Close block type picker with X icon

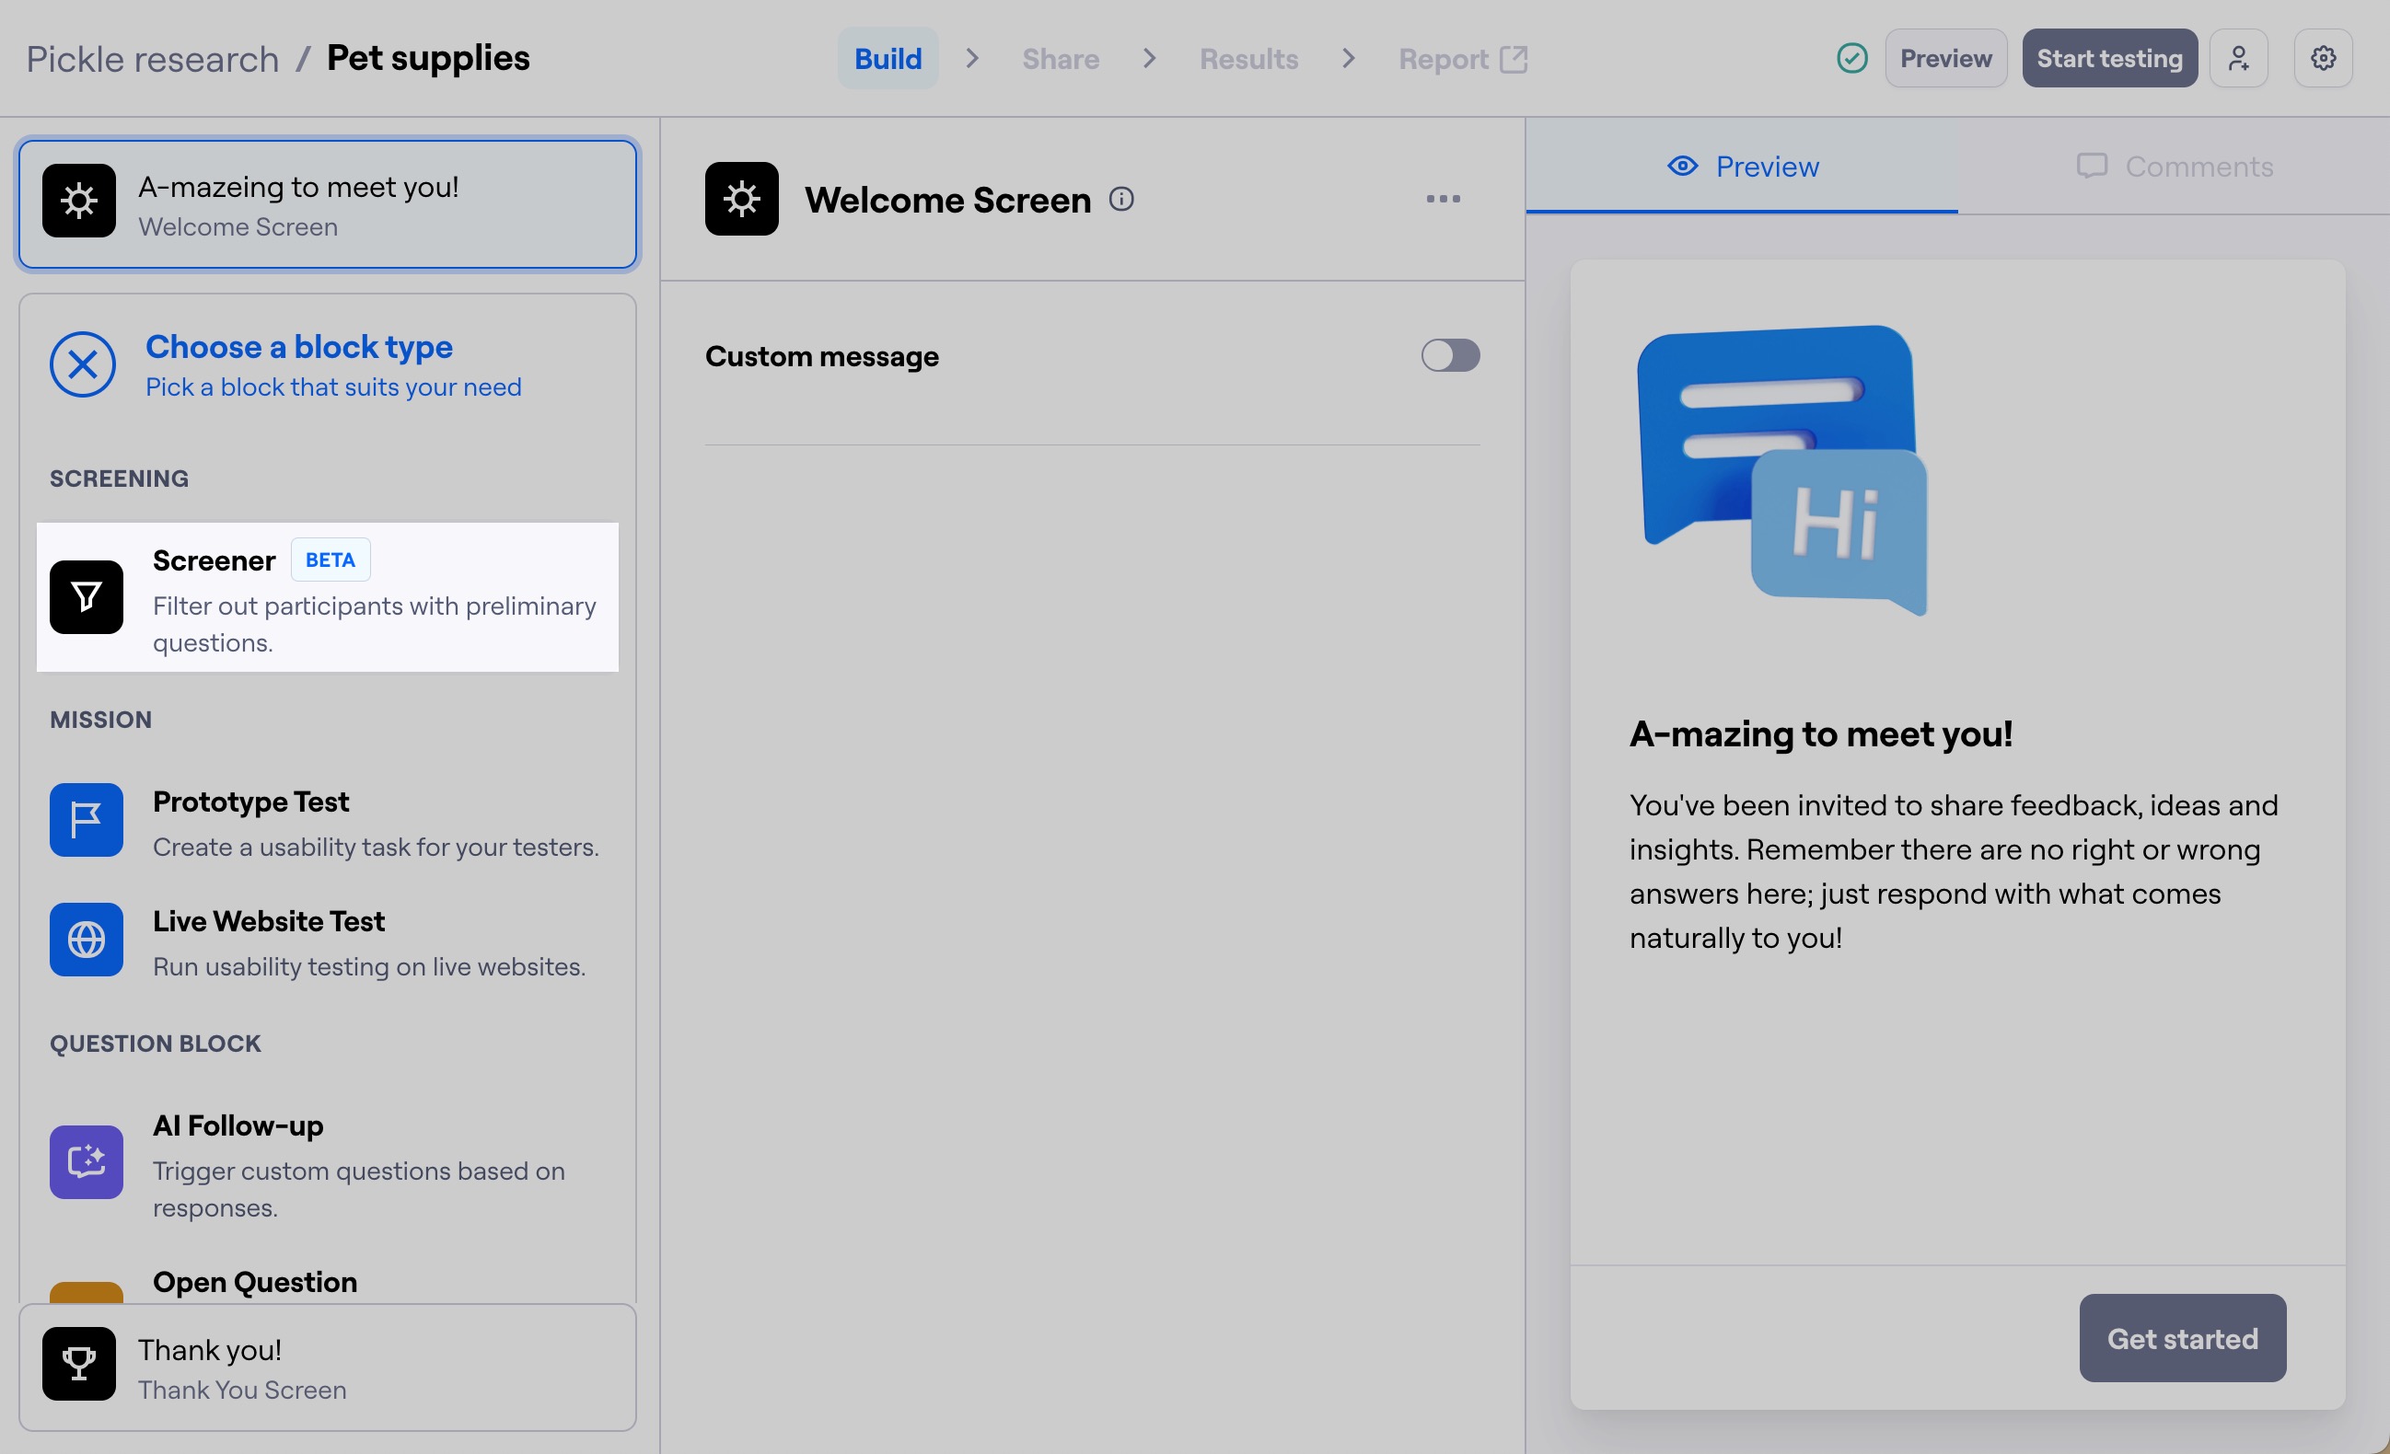click(83, 364)
